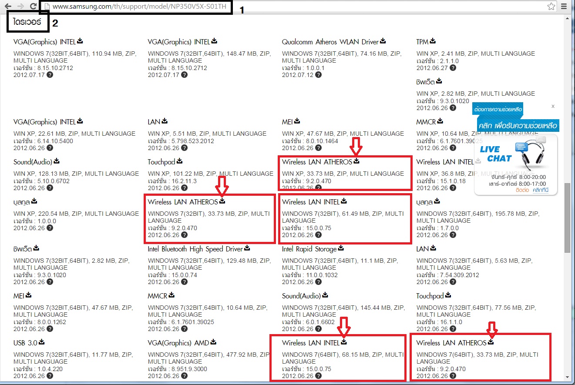Click version text "11.0.0.1032"
575x385 pixels.
coord(322,275)
